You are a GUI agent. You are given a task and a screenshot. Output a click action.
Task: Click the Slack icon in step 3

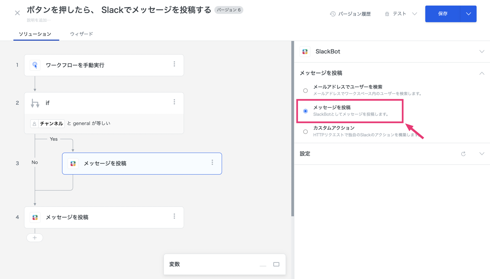point(73,164)
